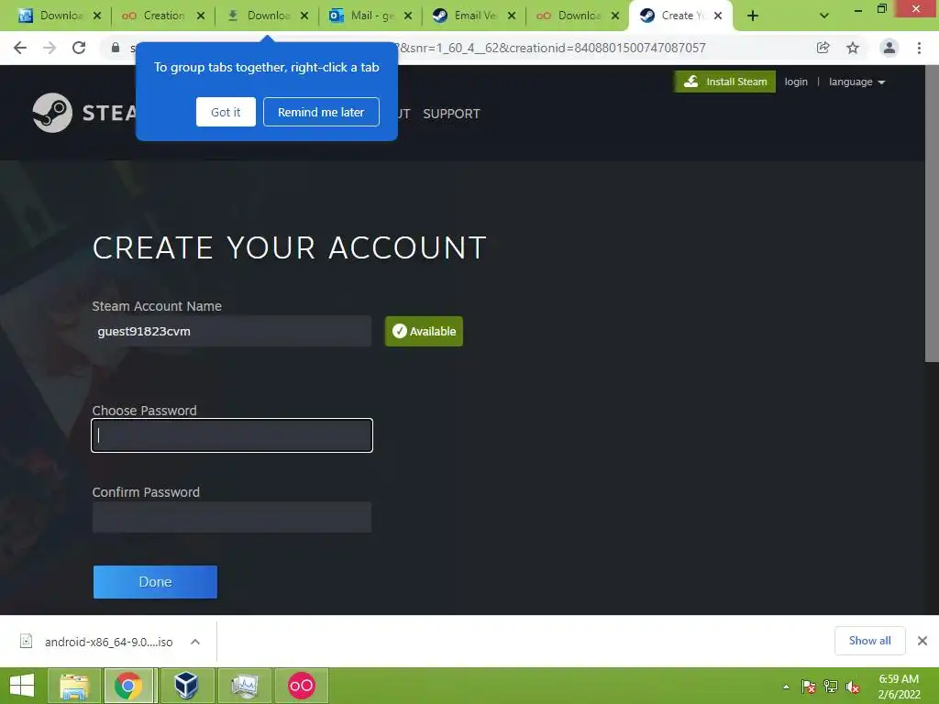Switch to the Mail tab
Screen dimensions: 939x704
(x=362, y=16)
